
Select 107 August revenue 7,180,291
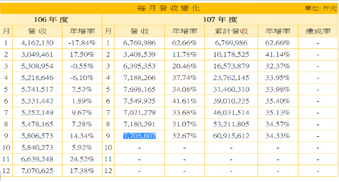[139, 124]
